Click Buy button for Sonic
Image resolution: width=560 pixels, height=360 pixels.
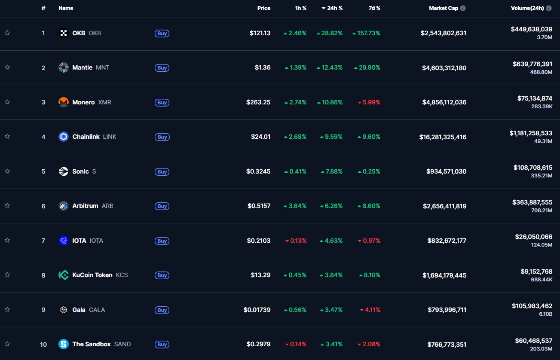162,171
